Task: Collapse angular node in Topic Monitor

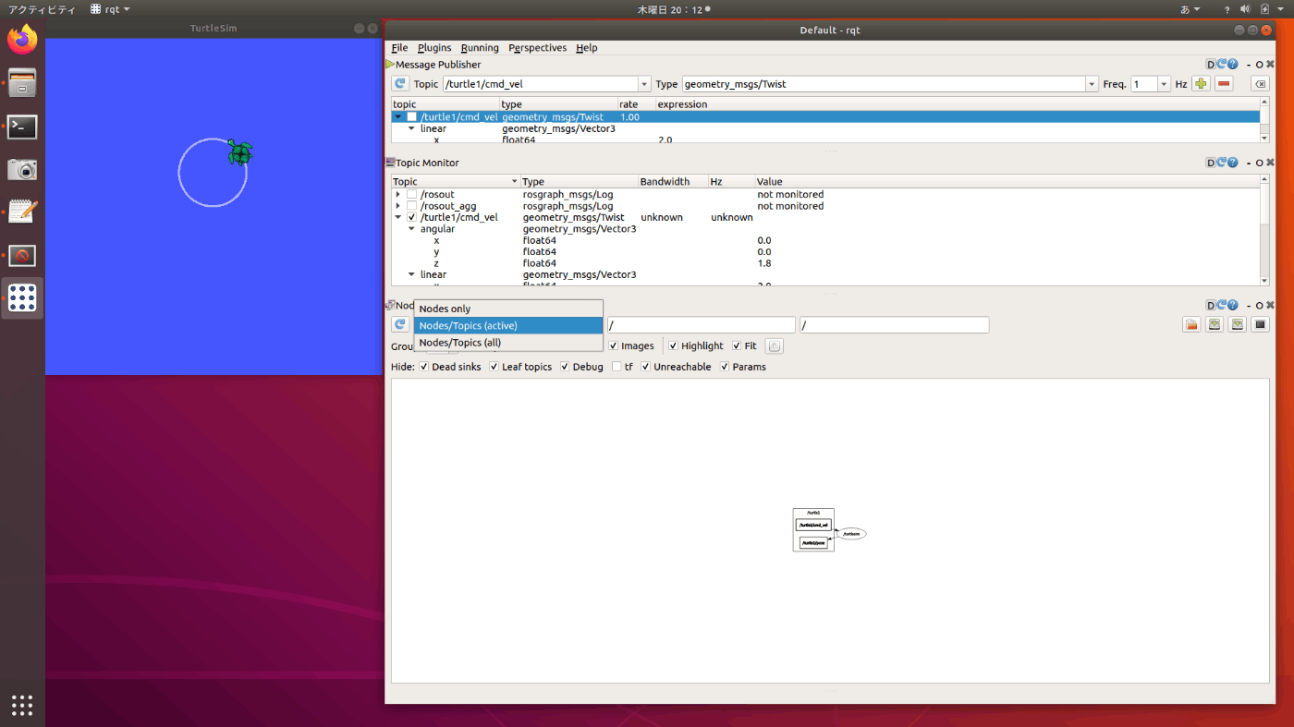Action: point(412,229)
